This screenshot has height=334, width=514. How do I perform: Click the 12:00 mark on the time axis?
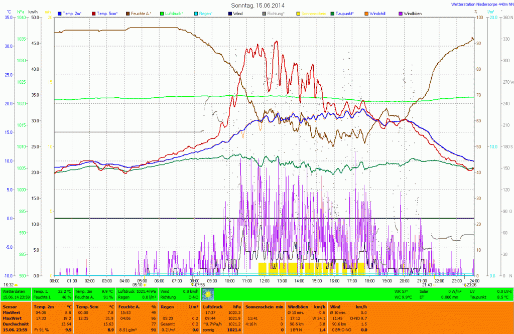point(264,281)
